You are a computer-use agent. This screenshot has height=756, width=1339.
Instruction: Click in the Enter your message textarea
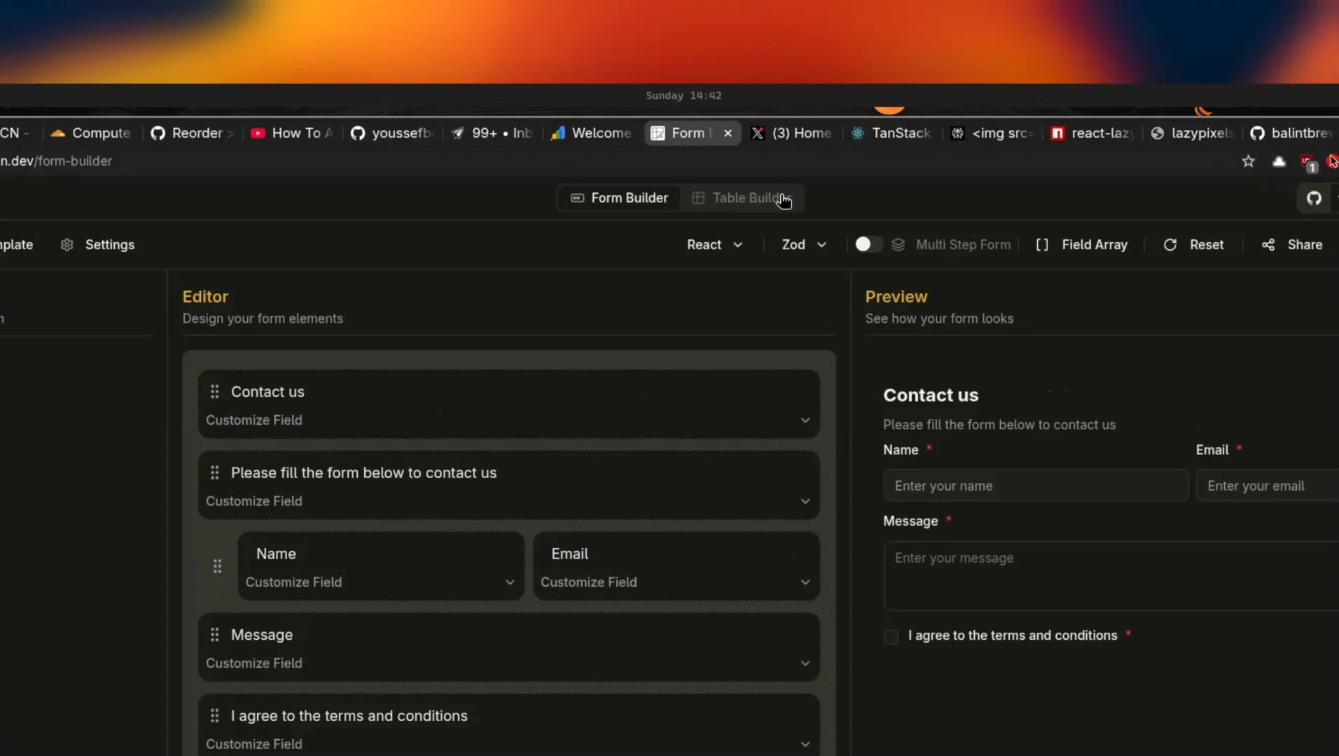tap(1111, 576)
